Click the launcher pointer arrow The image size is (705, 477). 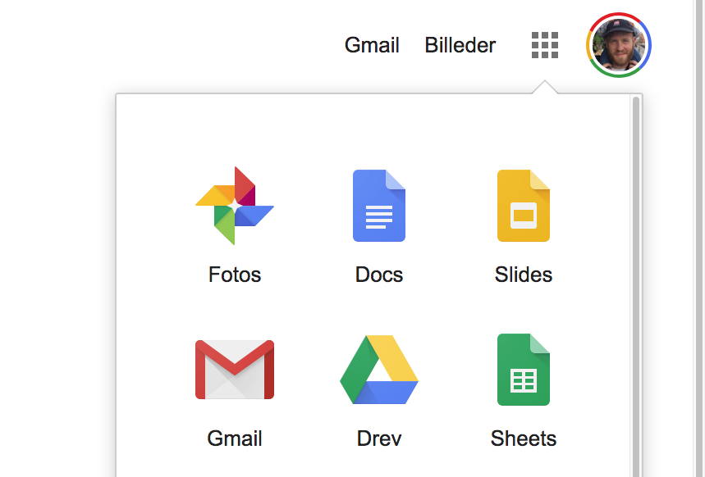(x=545, y=84)
